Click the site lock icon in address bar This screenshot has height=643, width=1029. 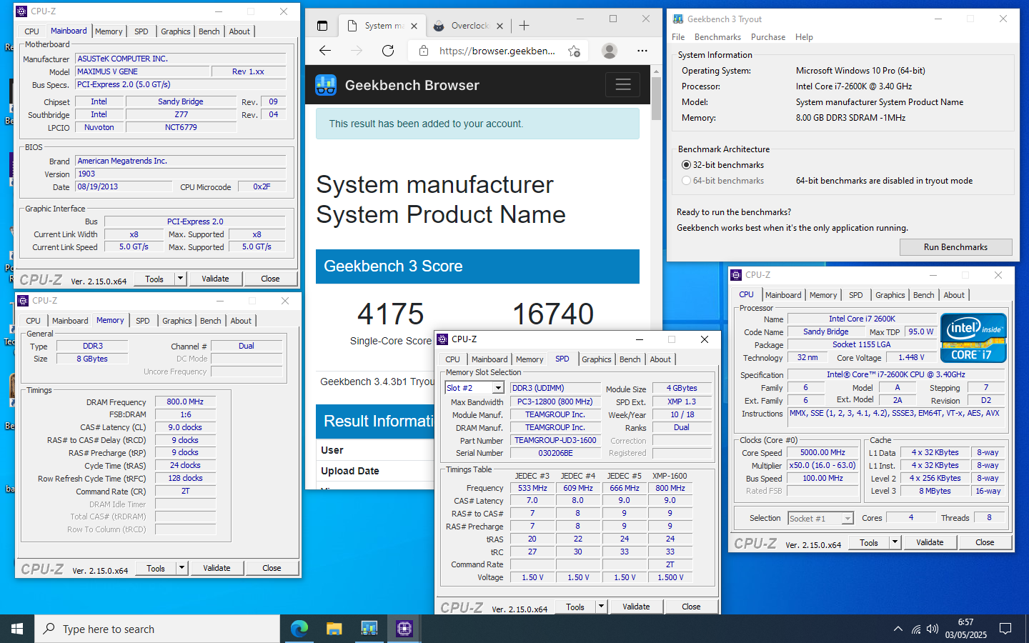click(x=424, y=51)
